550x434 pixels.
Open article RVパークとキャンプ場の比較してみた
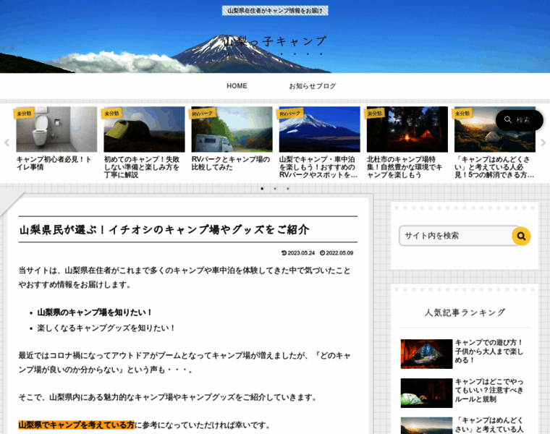(x=231, y=163)
